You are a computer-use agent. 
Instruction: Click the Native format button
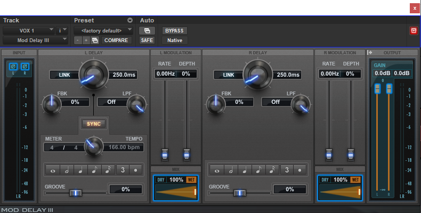coord(174,40)
